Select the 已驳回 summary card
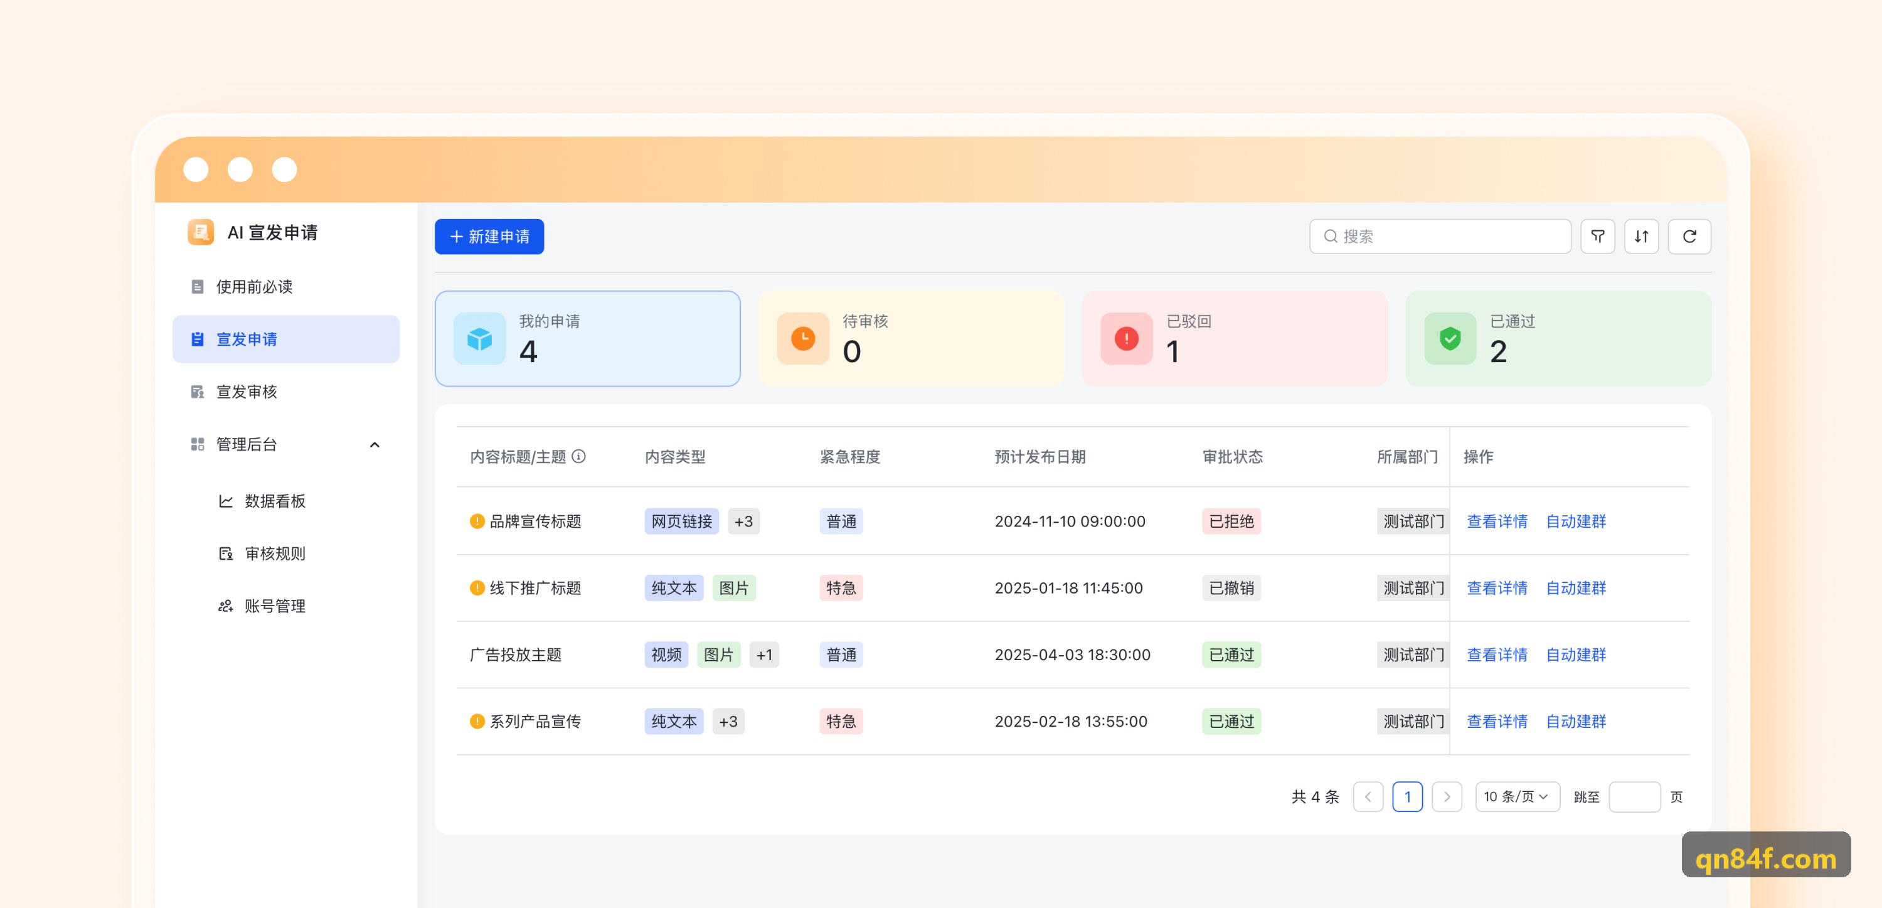Viewport: 1882px width, 908px height. pyautogui.click(x=1235, y=338)
